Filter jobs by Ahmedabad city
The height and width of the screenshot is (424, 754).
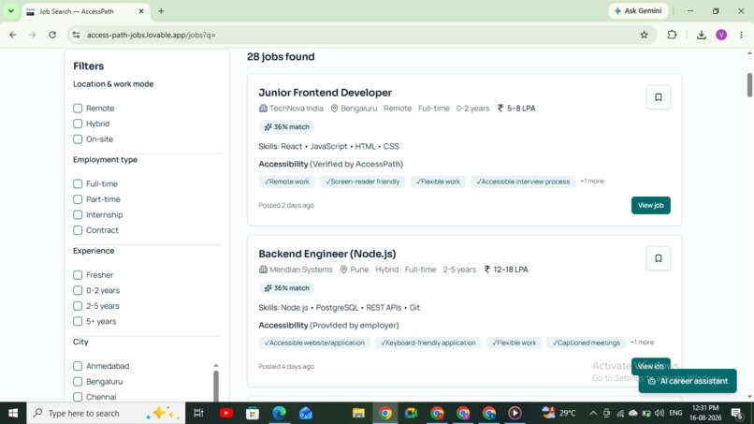pos(78,366)
